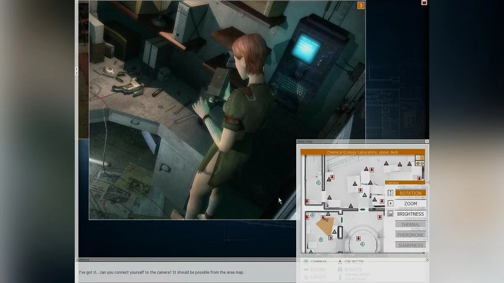Select the red marker inside the circular room
504x283 pixels.
point(358,239)
